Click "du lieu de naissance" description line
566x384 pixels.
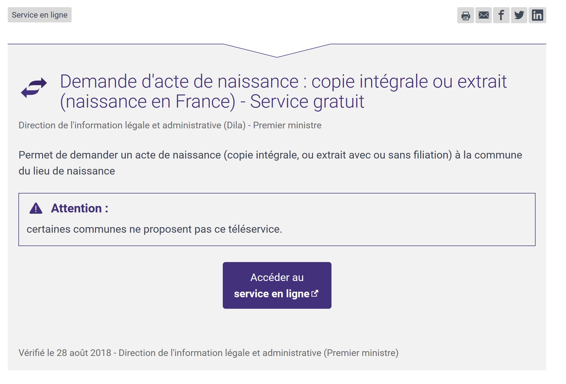[67, 171]
